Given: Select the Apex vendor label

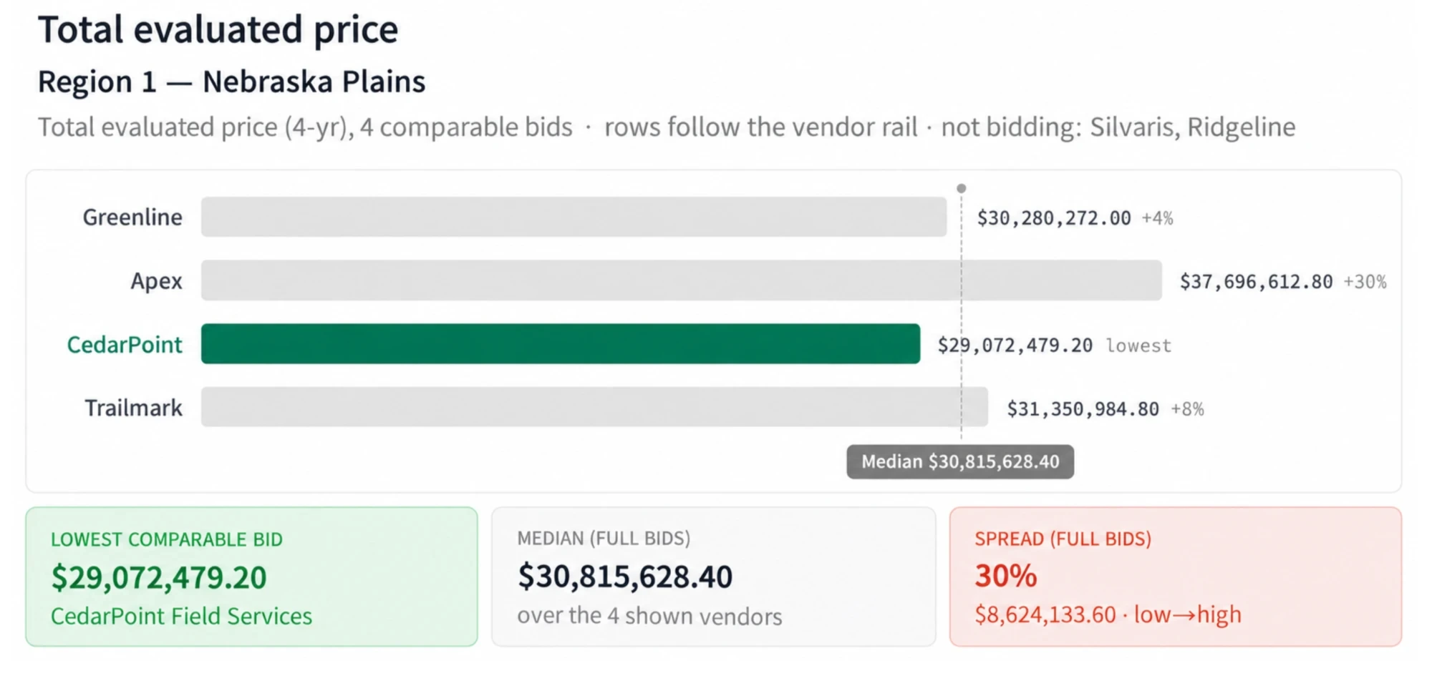Looking at the screenshot, I should pyautogui.click(x=156, y=281).
